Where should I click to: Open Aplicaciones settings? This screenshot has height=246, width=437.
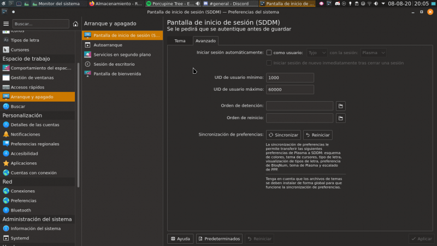37,163
